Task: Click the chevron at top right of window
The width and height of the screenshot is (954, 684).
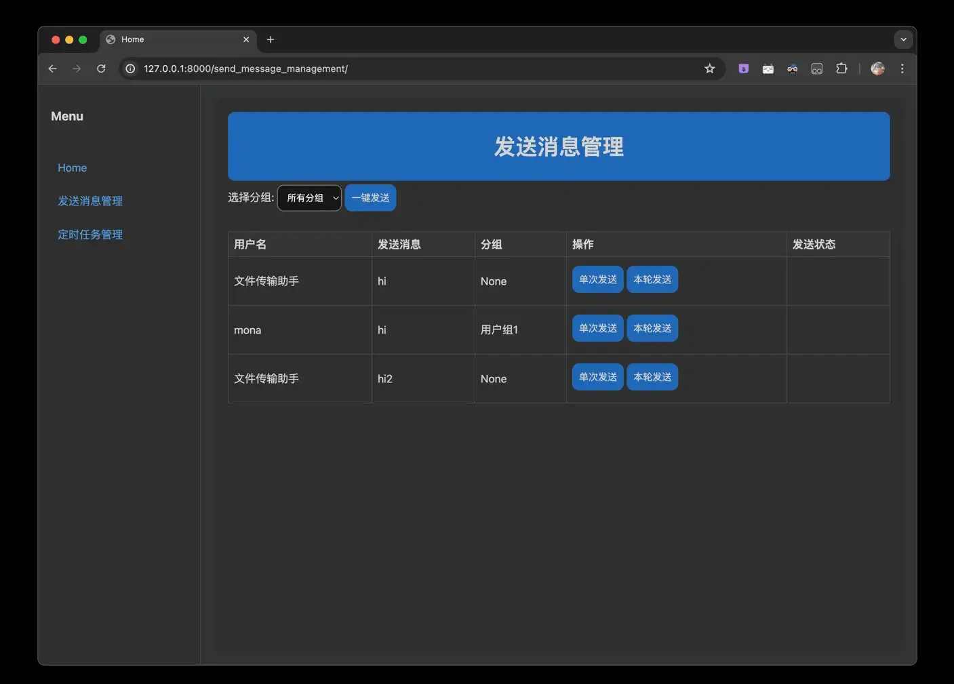Action: click(x=903, y=39)
